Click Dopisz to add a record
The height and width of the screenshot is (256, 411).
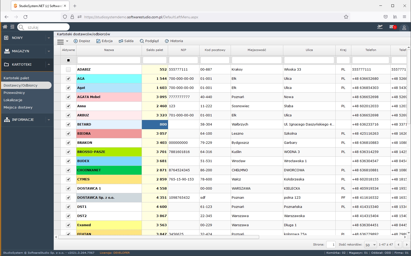pyautogui.click(x=82, y=41)
